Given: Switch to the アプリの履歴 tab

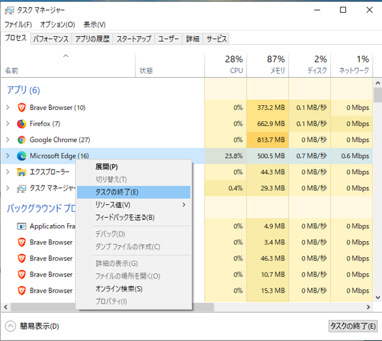Looking at the screenshot, I should [92, 39].
